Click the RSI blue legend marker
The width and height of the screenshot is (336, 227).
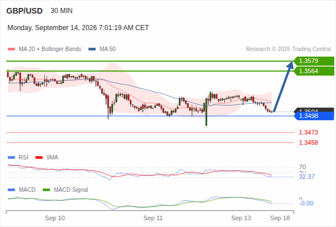[x=11, y=158]
